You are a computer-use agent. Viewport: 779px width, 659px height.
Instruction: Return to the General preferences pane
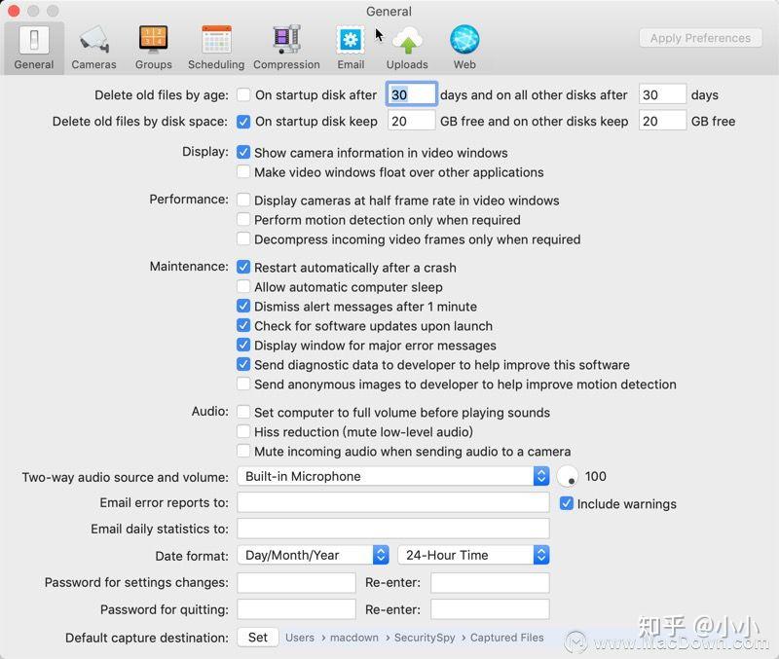pyautogui.click(x=33, y=44)
